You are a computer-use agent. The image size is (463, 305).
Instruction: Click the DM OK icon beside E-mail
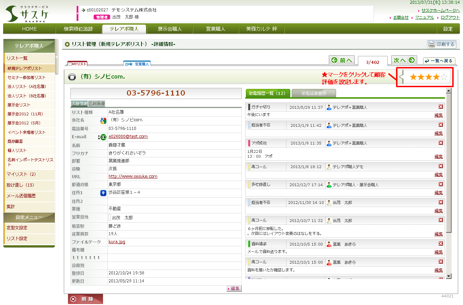103,137
